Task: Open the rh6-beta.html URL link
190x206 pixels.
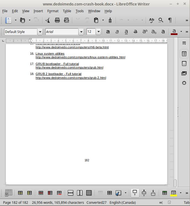Action: [72, 47]
